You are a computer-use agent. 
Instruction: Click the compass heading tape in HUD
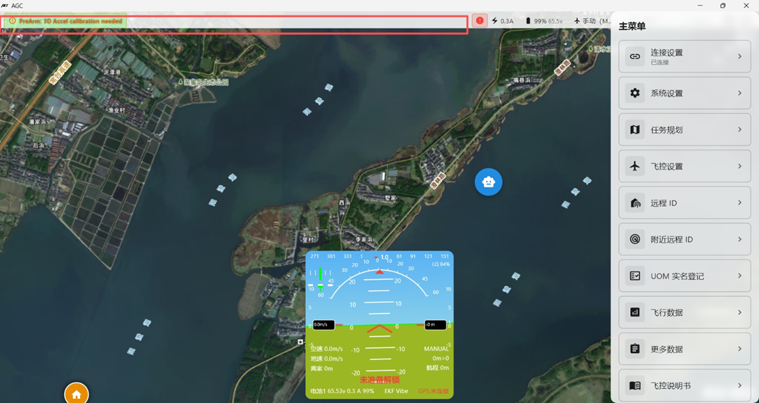[379, 256]
